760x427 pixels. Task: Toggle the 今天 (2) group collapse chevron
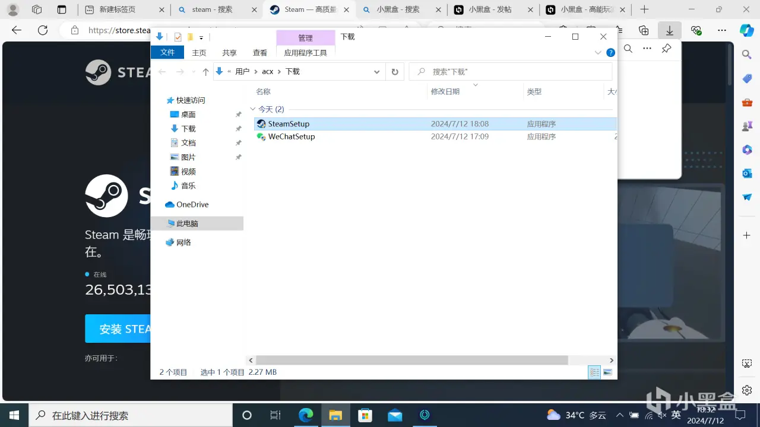[x=253, y=109]
